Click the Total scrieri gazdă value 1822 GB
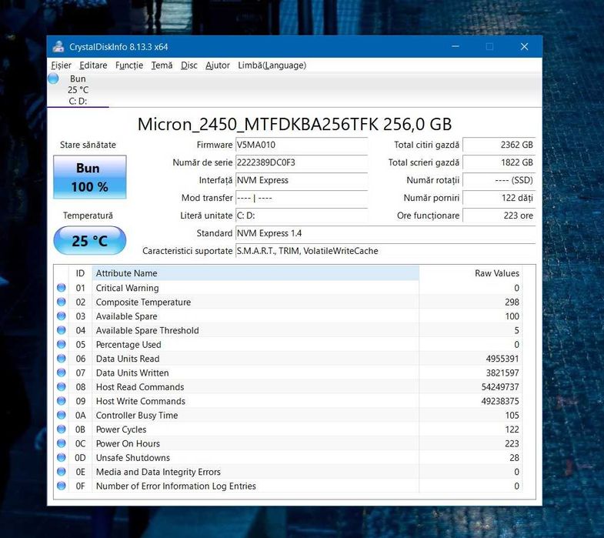The height and width of the screenshot is (538, 604). point(499,162)
